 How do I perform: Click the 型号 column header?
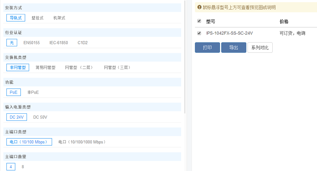211,21
